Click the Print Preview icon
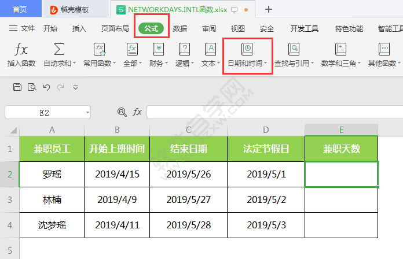Image resolution: width=403 pixels, height=259 pixels. (32, 87)
